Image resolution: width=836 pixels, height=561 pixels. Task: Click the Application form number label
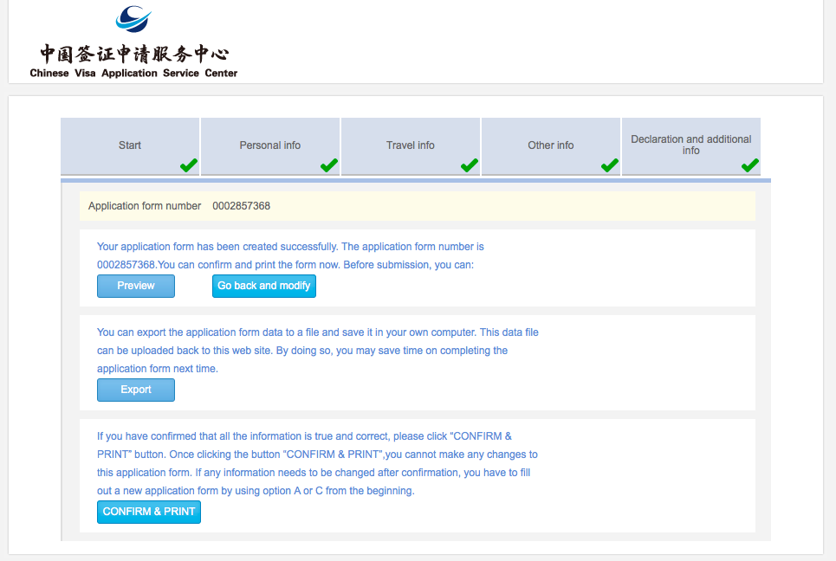[x=145, y=206]
